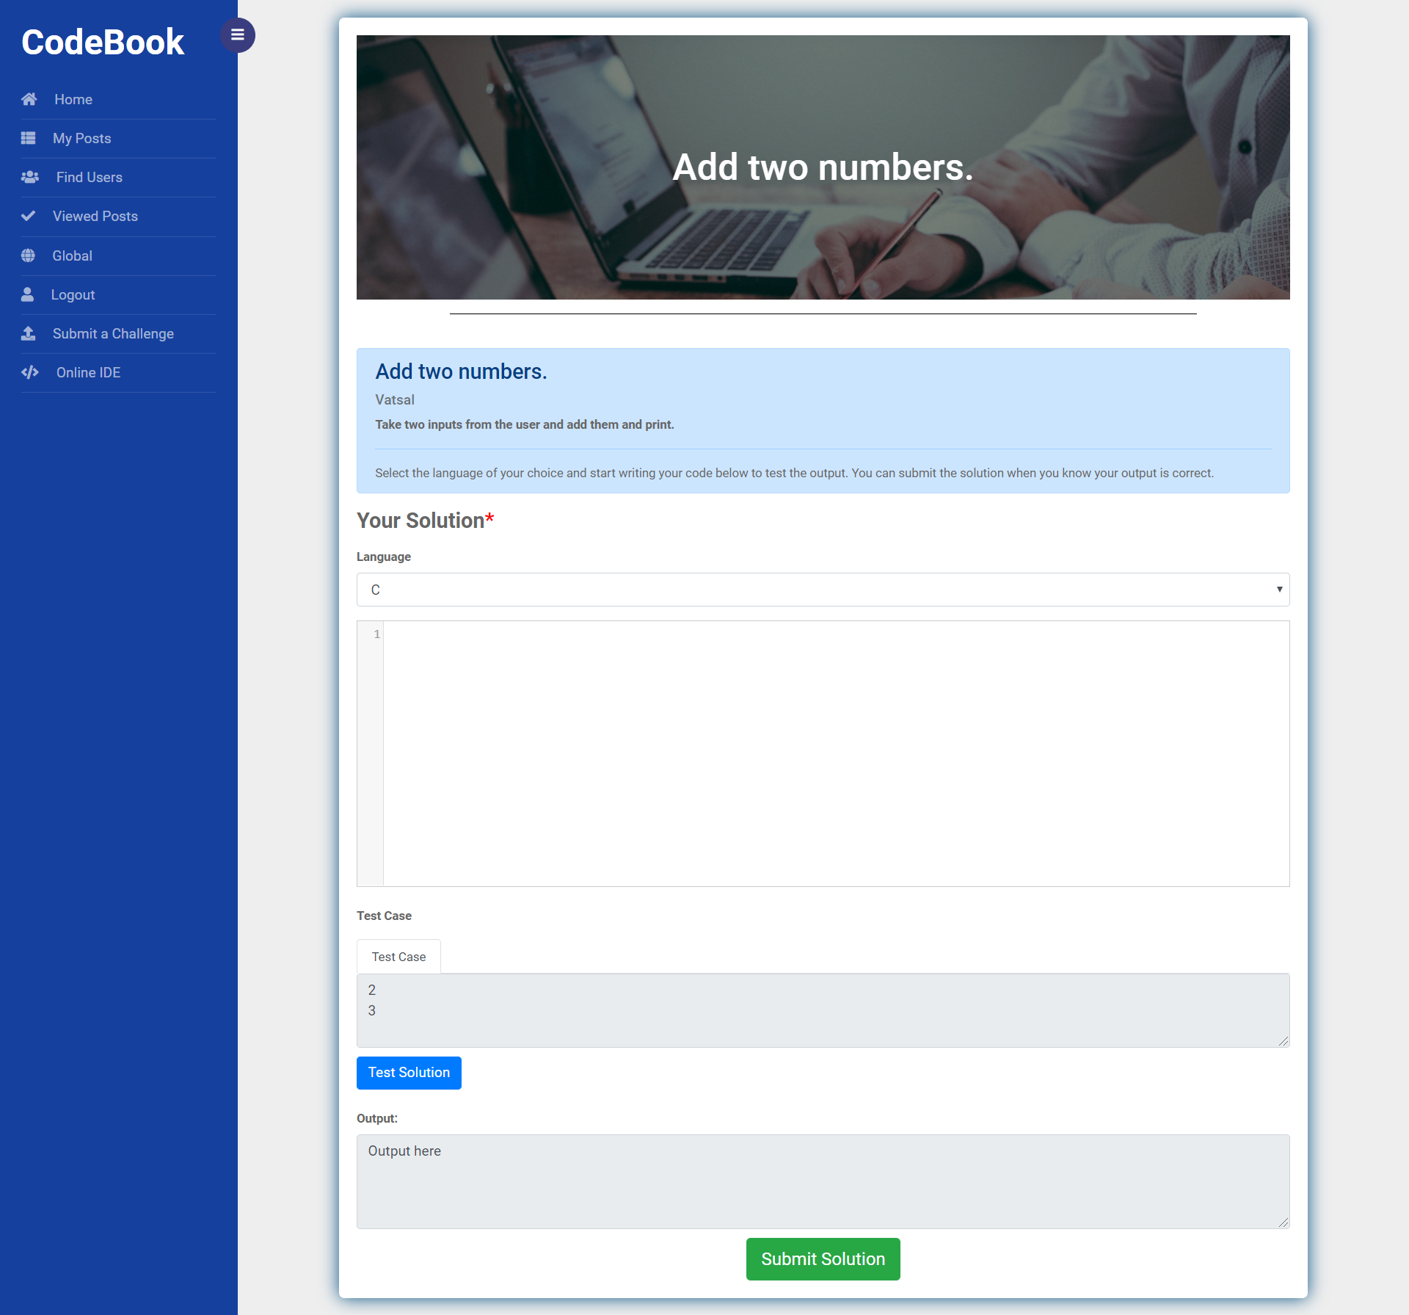
Task: Click the Submit a Challenge upload icon
Action: 29,333
